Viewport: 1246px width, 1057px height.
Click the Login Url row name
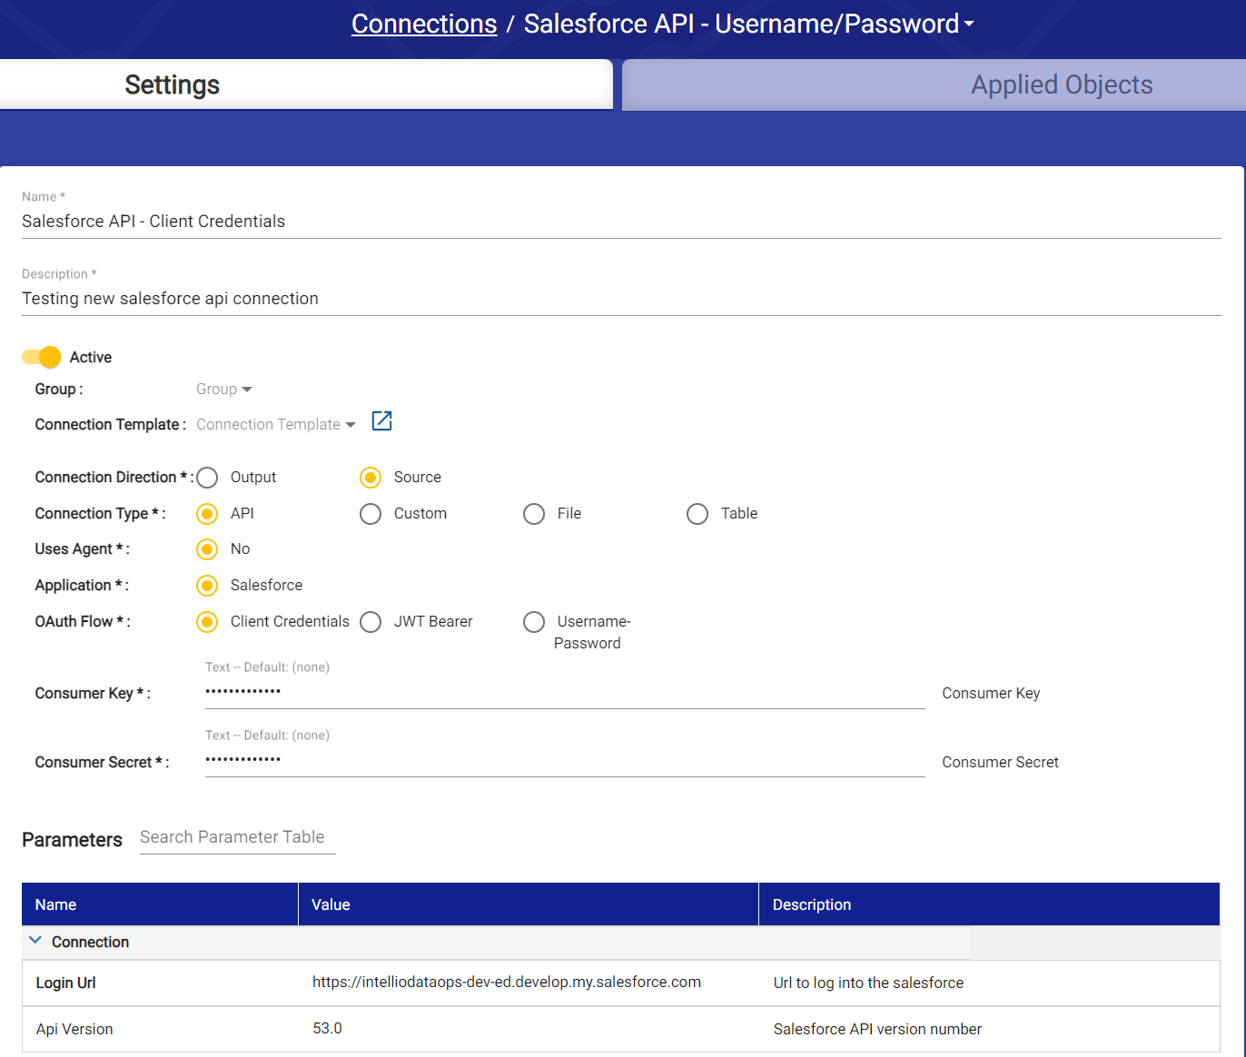point(65,983)
